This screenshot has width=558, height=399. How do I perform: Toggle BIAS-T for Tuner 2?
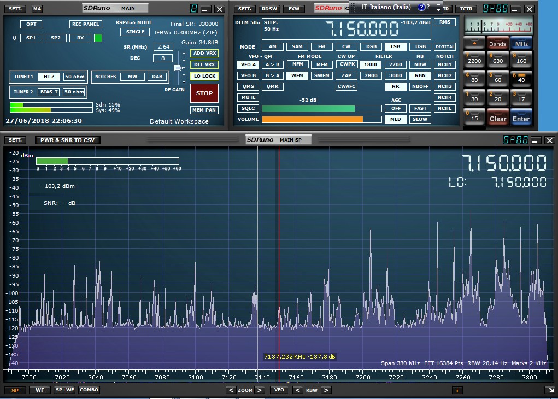tap(49, 92)
